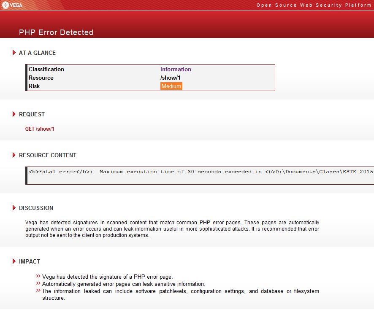This screenshot has height=312, width=374.
Task: Click the Fatal error resource content box
Action: coord(200,176)
